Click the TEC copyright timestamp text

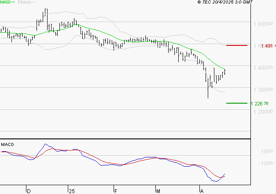coord(225,2)
